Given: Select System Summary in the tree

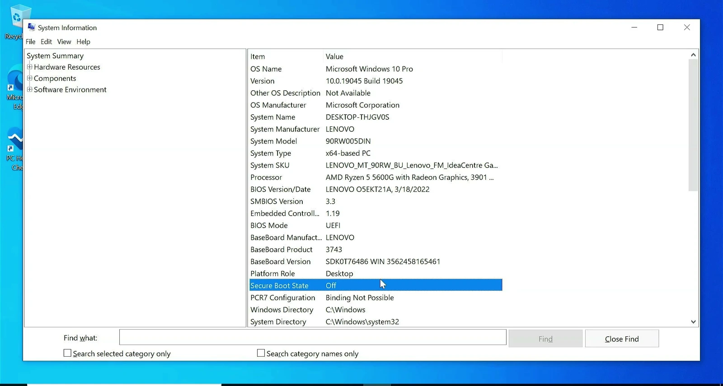Looking at the screenshot, I should (x=55, y=56).
